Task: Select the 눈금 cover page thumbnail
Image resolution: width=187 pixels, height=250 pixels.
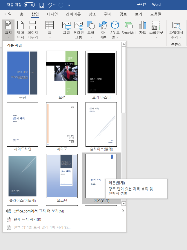Action: 22,73
